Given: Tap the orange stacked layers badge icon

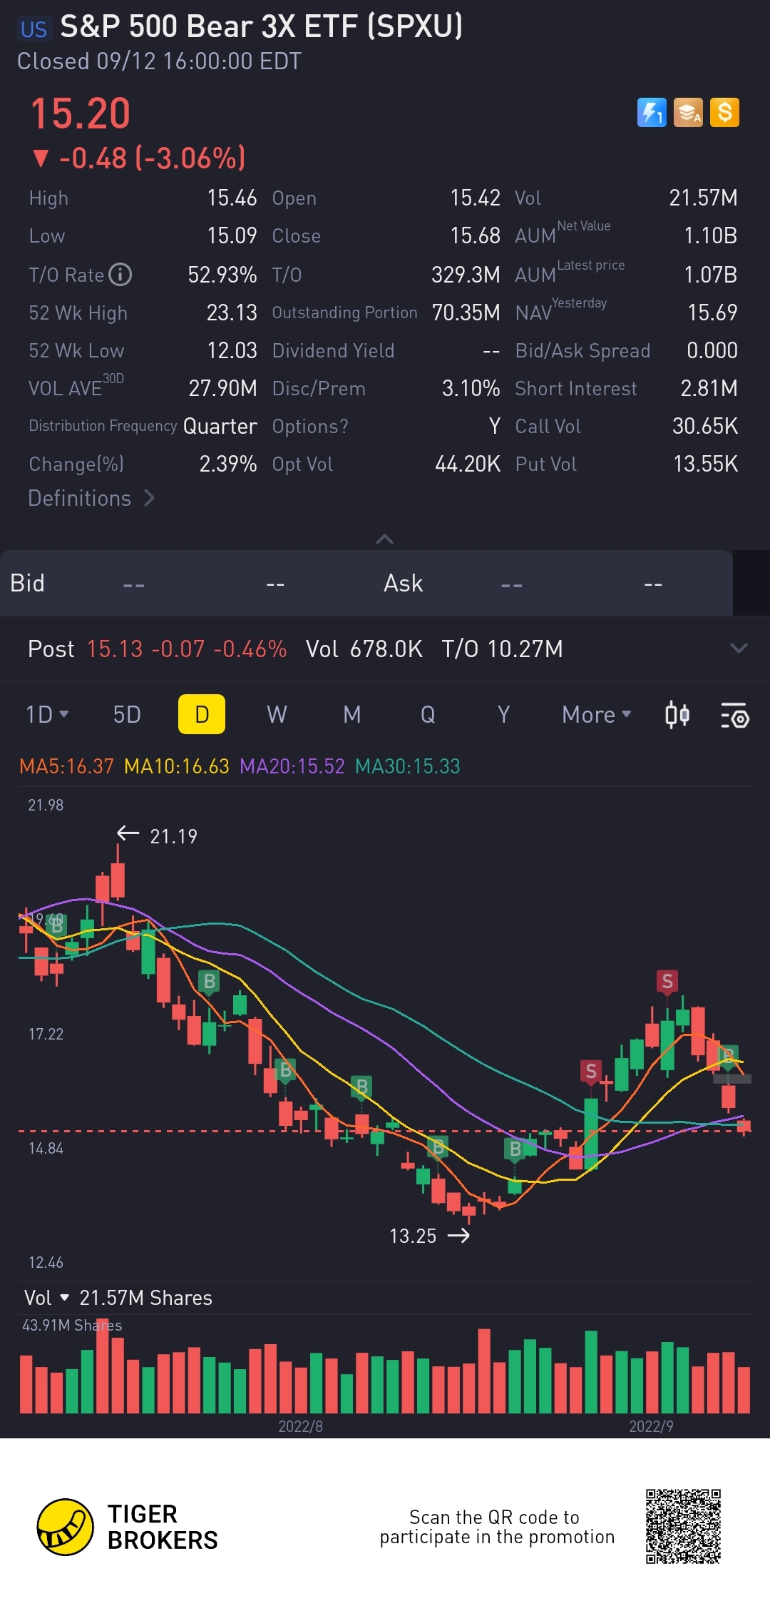Looking at the screenshot, I should coord(688,113).
